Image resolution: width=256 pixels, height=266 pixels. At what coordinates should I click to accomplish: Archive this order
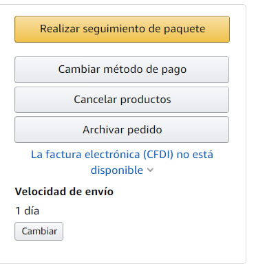point(122,130)
